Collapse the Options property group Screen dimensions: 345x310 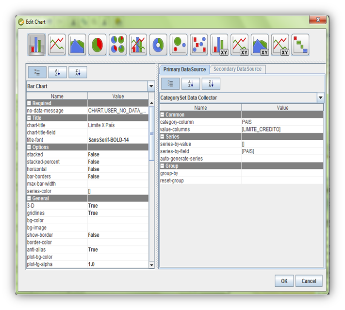coord(29,147)
